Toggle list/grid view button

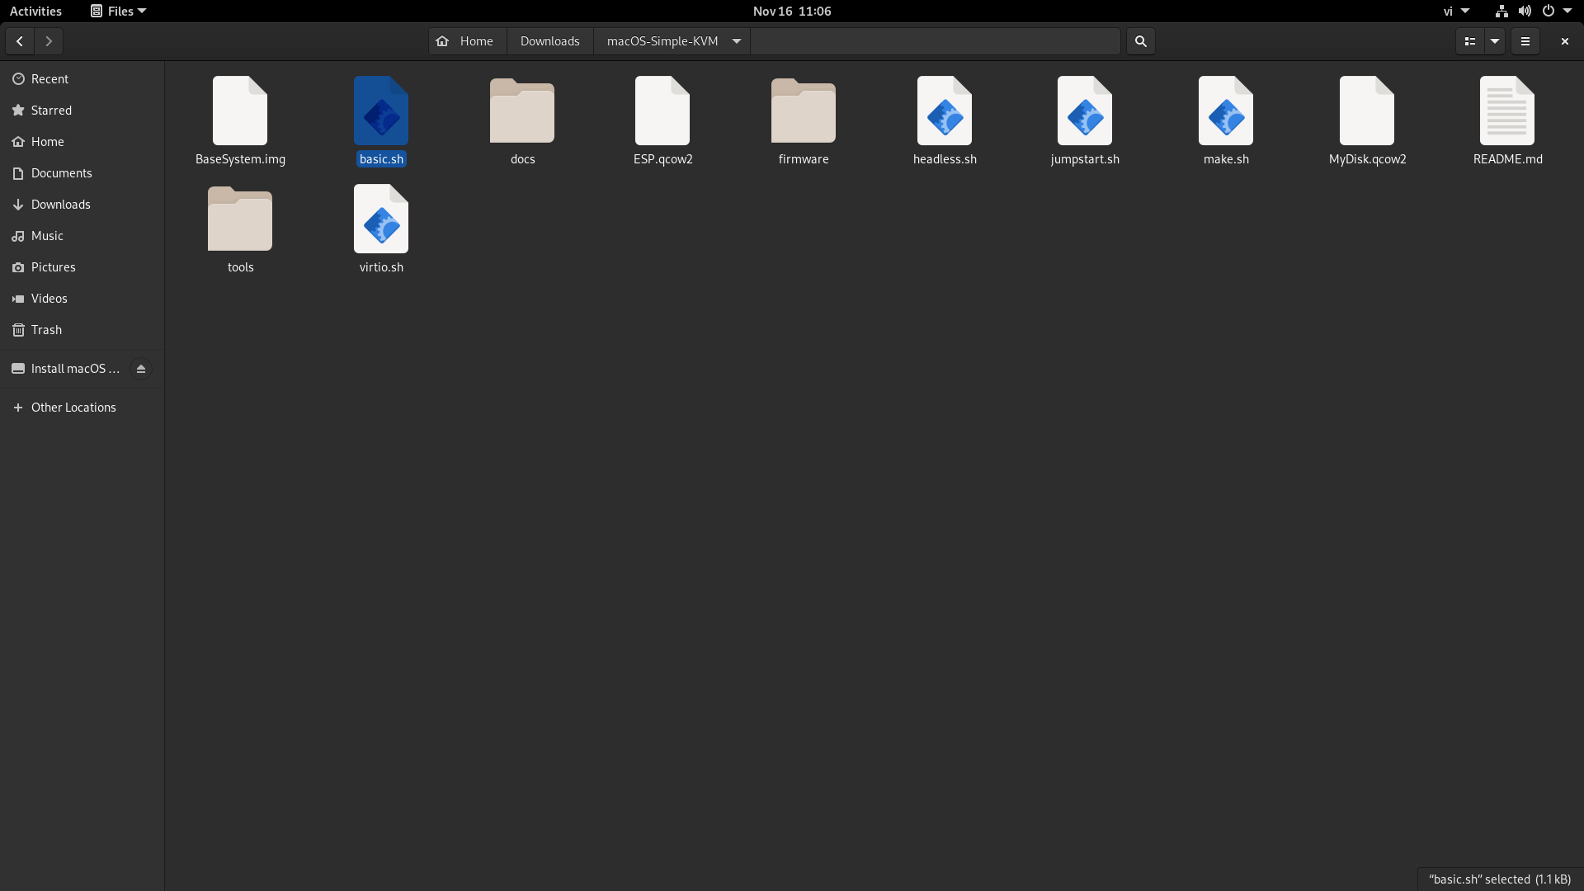pos(1469,41)
